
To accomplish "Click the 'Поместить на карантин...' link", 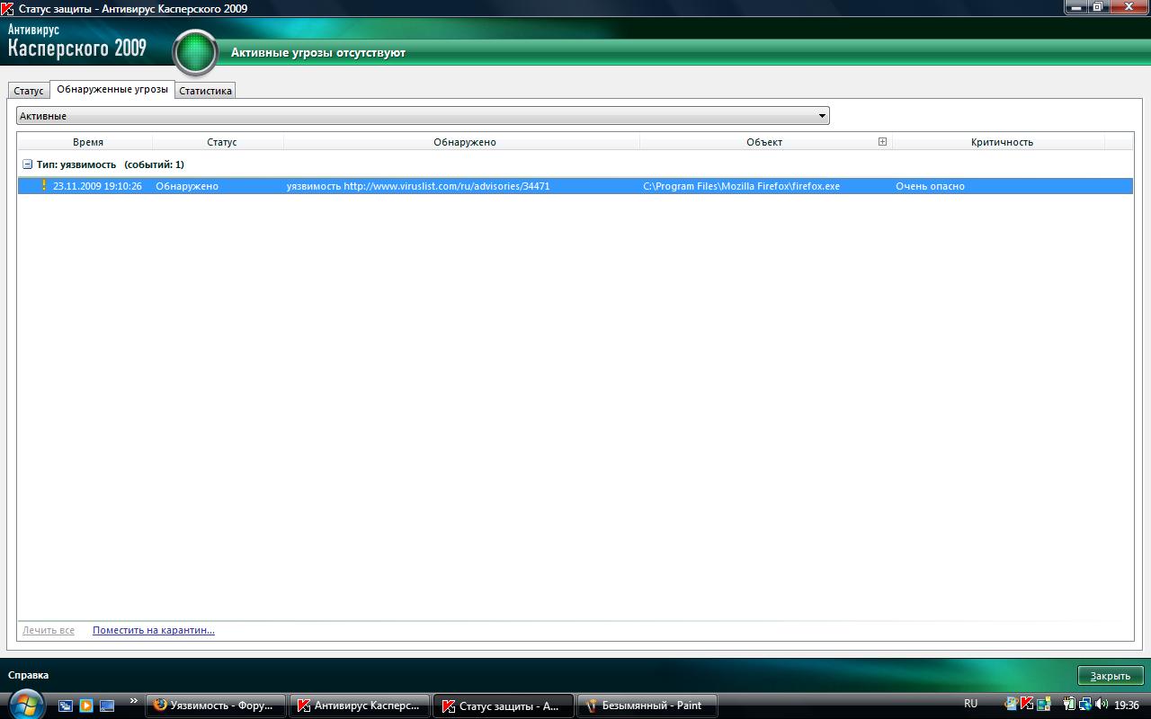I will (154, 630).
